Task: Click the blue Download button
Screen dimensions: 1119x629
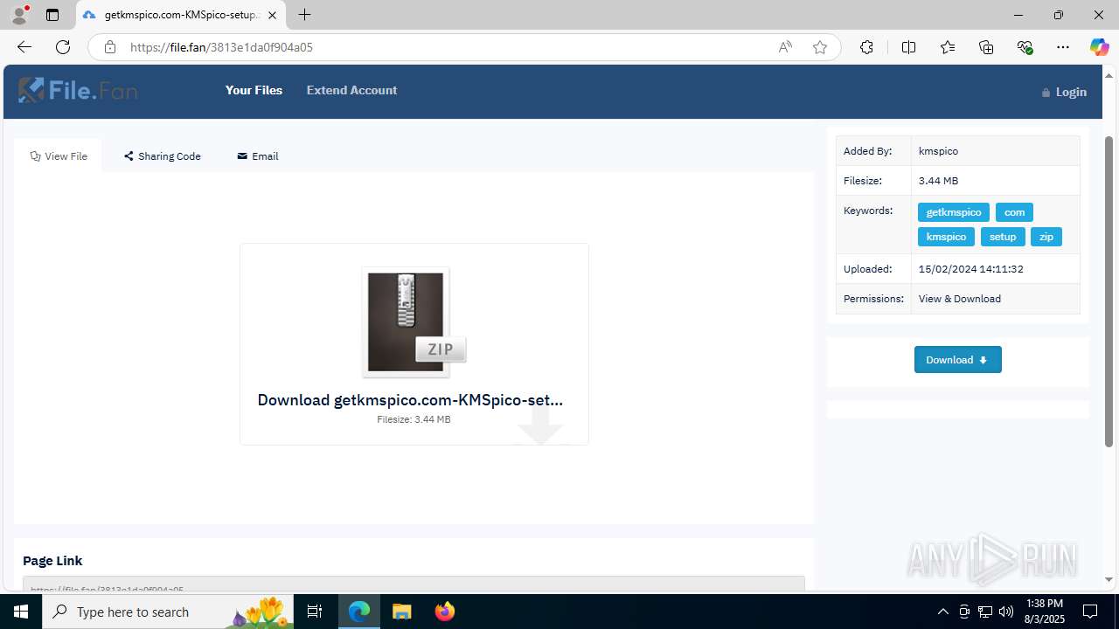Action: 958,360
